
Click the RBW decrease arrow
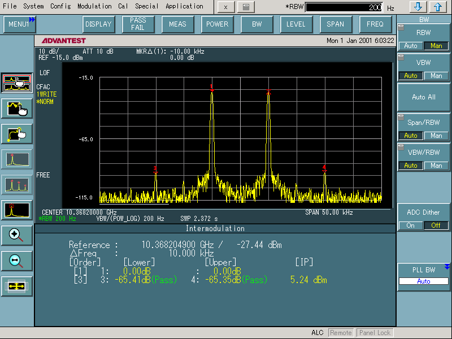pos(417,7)
